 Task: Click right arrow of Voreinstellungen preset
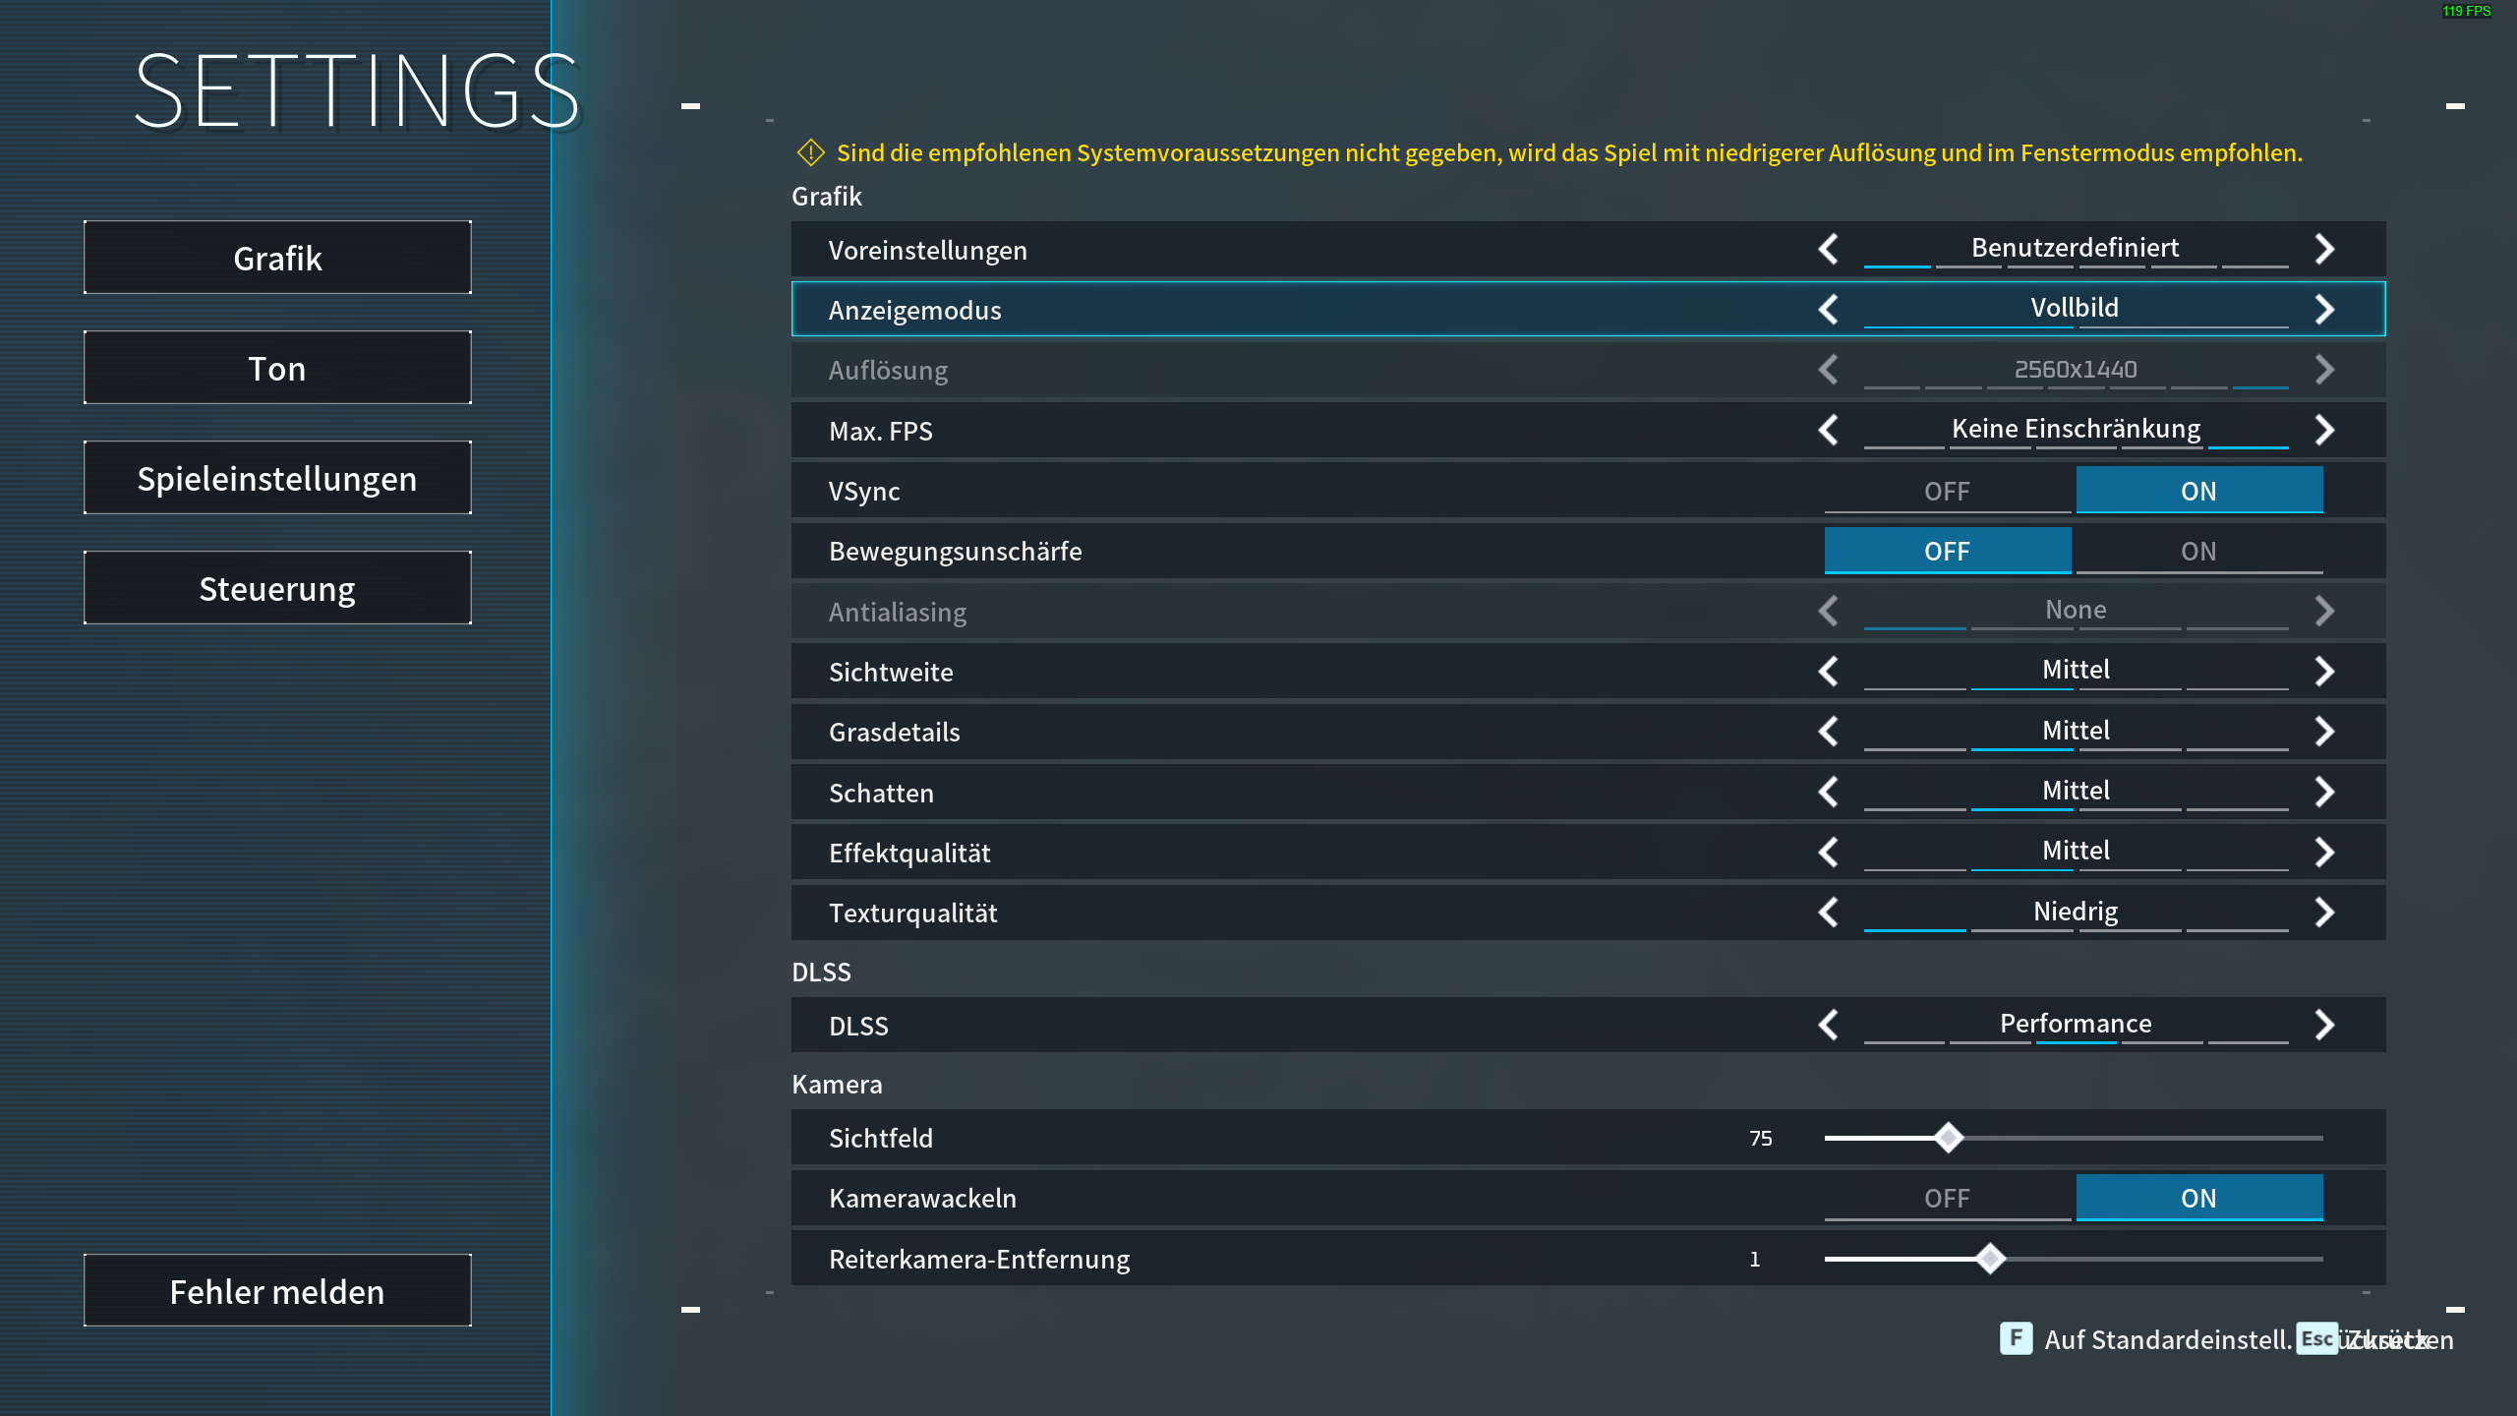[2324, 250]
